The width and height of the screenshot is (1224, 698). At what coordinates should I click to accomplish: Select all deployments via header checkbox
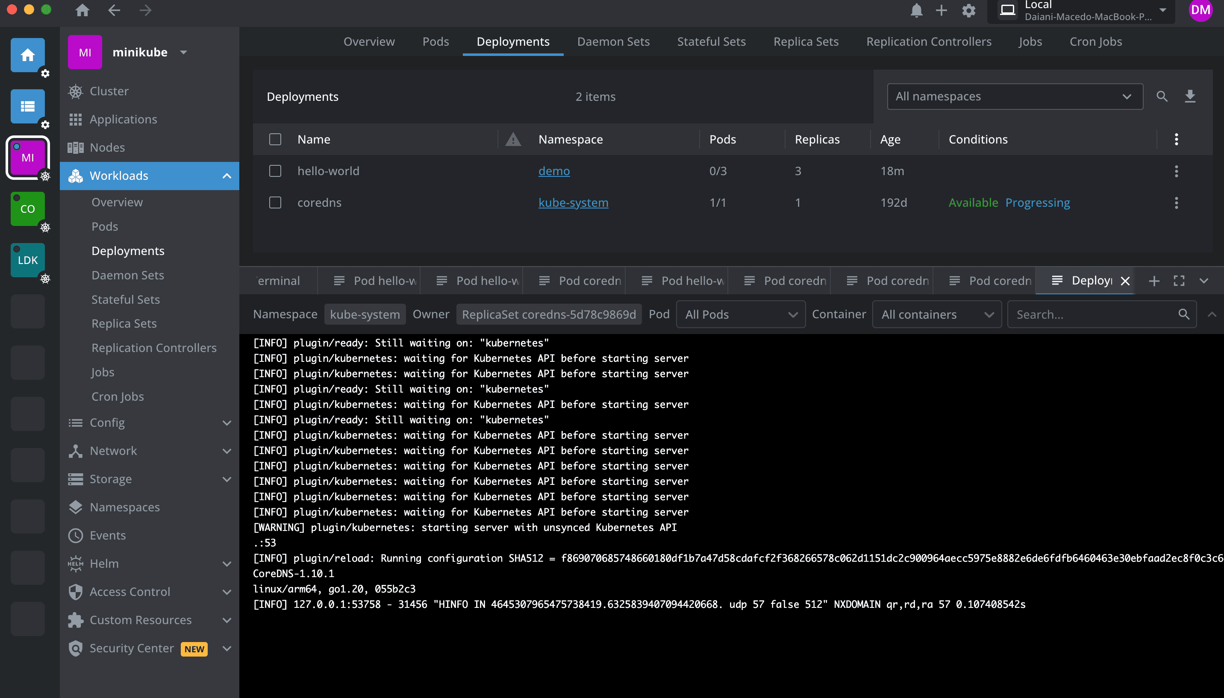[275, 139]
